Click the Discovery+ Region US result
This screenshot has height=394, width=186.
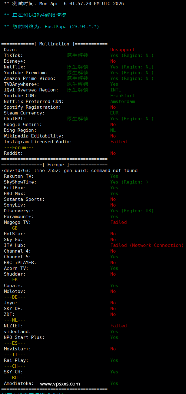coord(132,211)
